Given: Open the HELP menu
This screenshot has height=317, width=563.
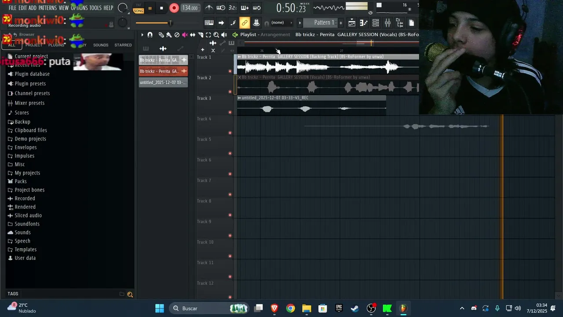Looking at the screenshot, I should 108,8.
